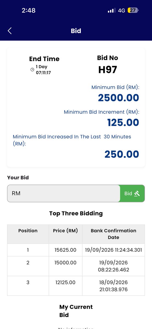Viewport: 152px width, 329px height.
Task: Tap the gavel icon on Bid button
Action: click(x=137, y=193)
